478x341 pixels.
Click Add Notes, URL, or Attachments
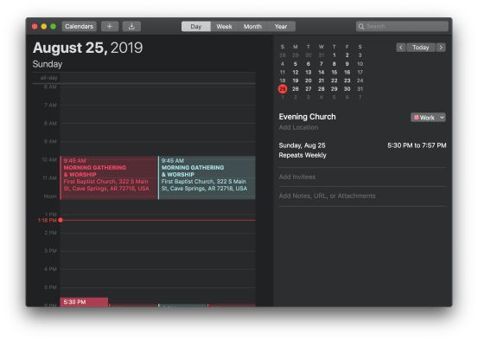(x=327, y=196)
